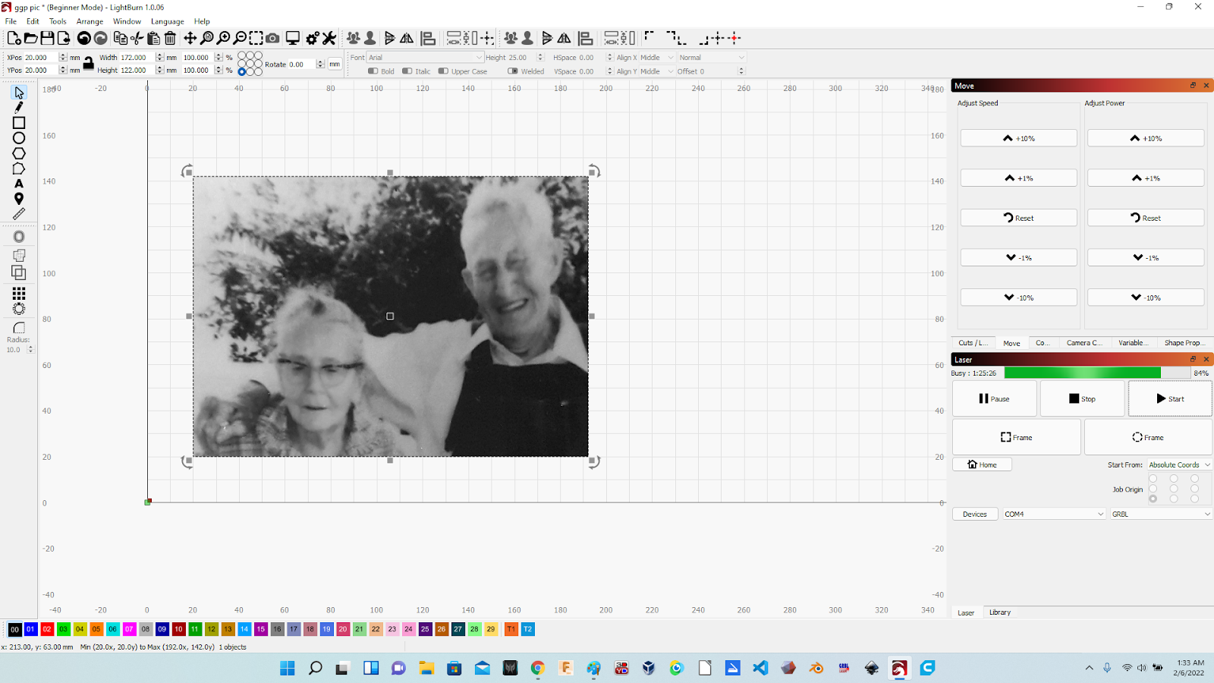Select the bottom-left Job Origin radio button

coord(1153,499)
